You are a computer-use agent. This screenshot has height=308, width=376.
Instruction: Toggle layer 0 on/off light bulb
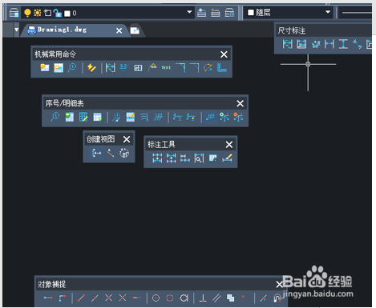27,13
